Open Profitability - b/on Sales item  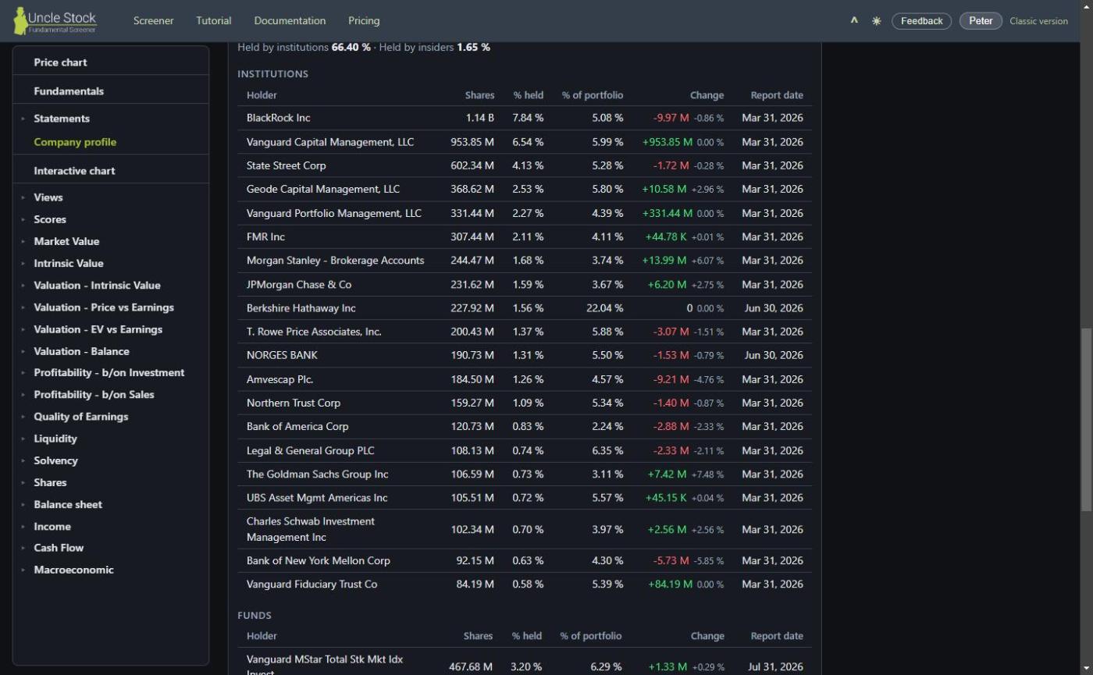pos(94,395)
